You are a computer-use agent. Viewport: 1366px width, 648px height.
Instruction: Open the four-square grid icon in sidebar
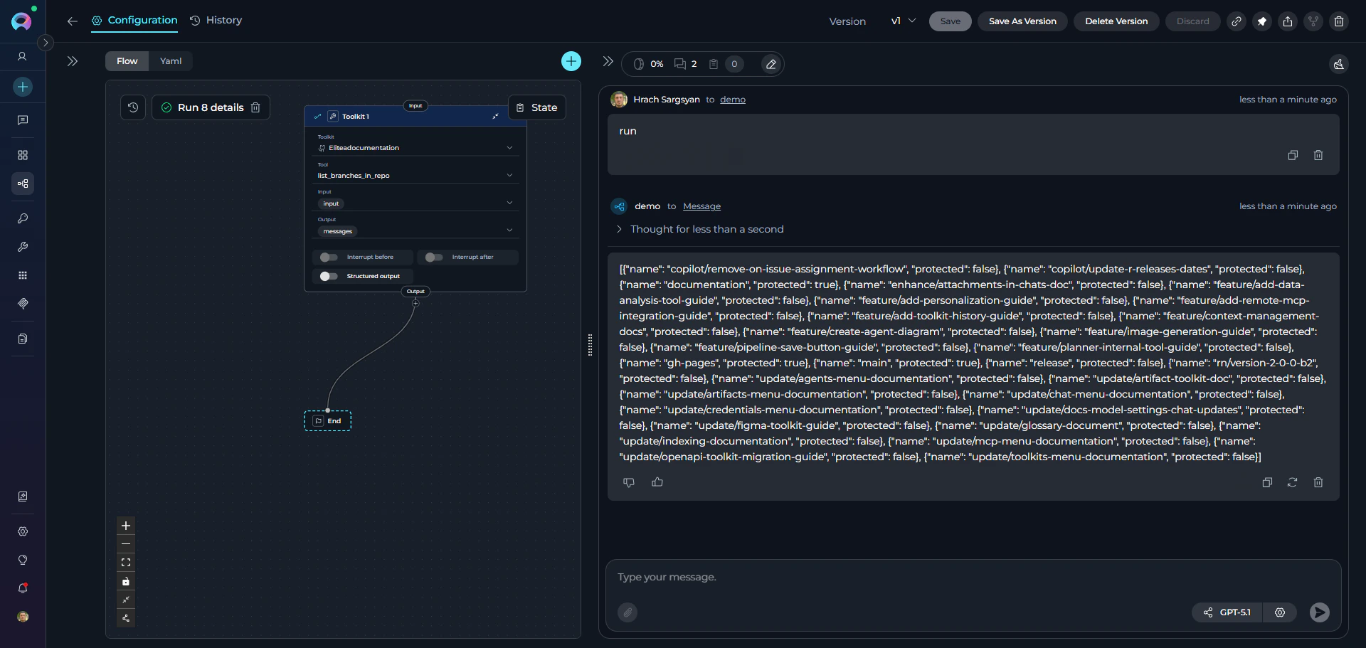point(23,155)
